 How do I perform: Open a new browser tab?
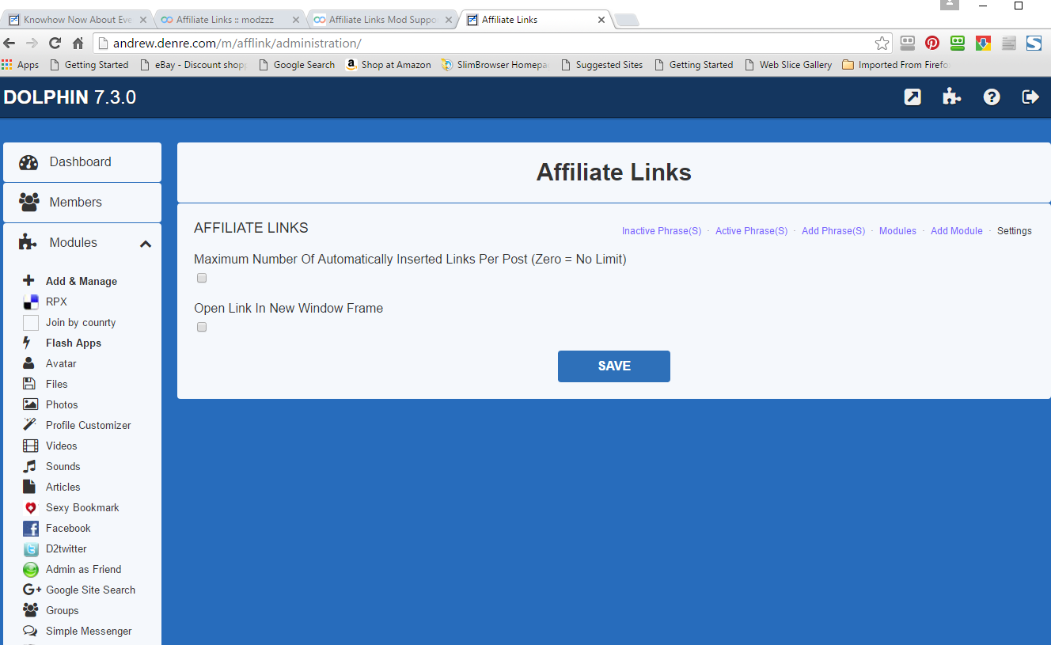[x=627, y=21]
